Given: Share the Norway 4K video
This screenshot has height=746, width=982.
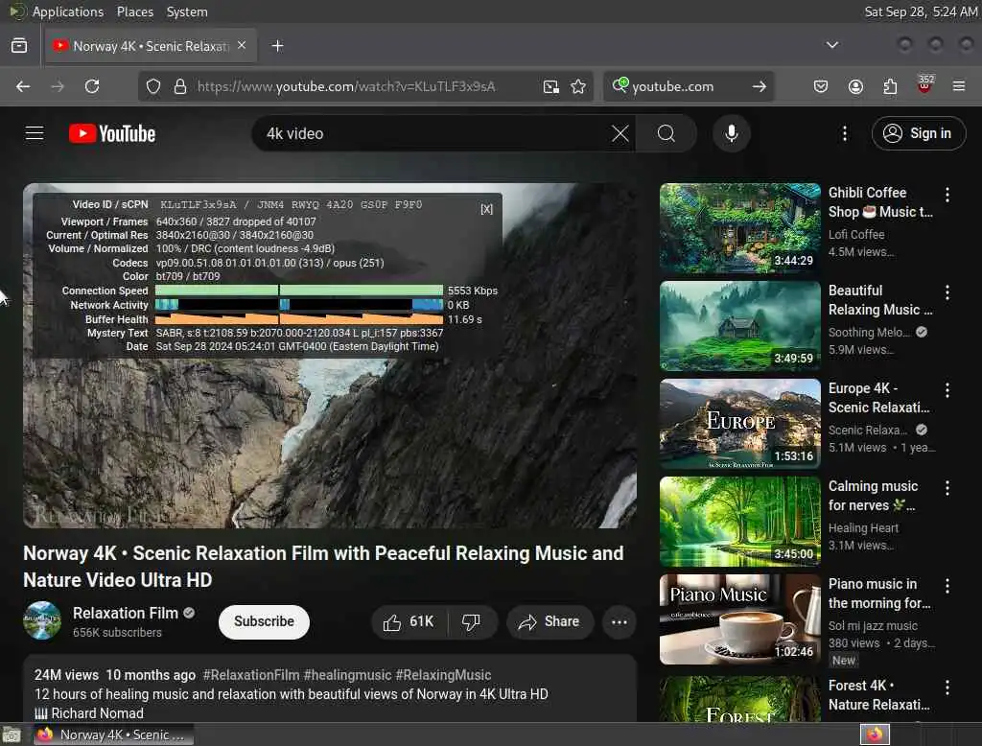Looking at the screenshot, I should 549,621.
